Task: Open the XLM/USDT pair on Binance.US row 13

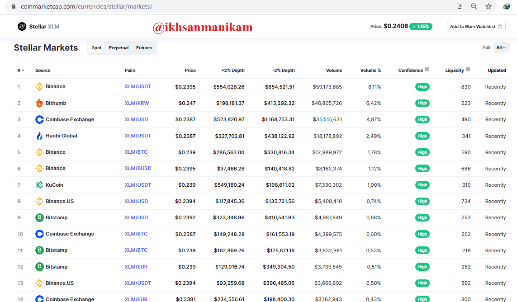Action: click(x=138, y=283)
